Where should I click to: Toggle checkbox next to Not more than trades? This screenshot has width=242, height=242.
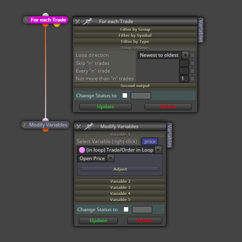pos(192,79)
